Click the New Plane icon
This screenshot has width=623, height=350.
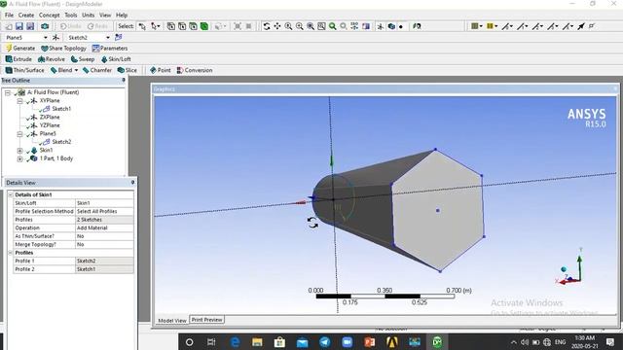tap(55, 37)
